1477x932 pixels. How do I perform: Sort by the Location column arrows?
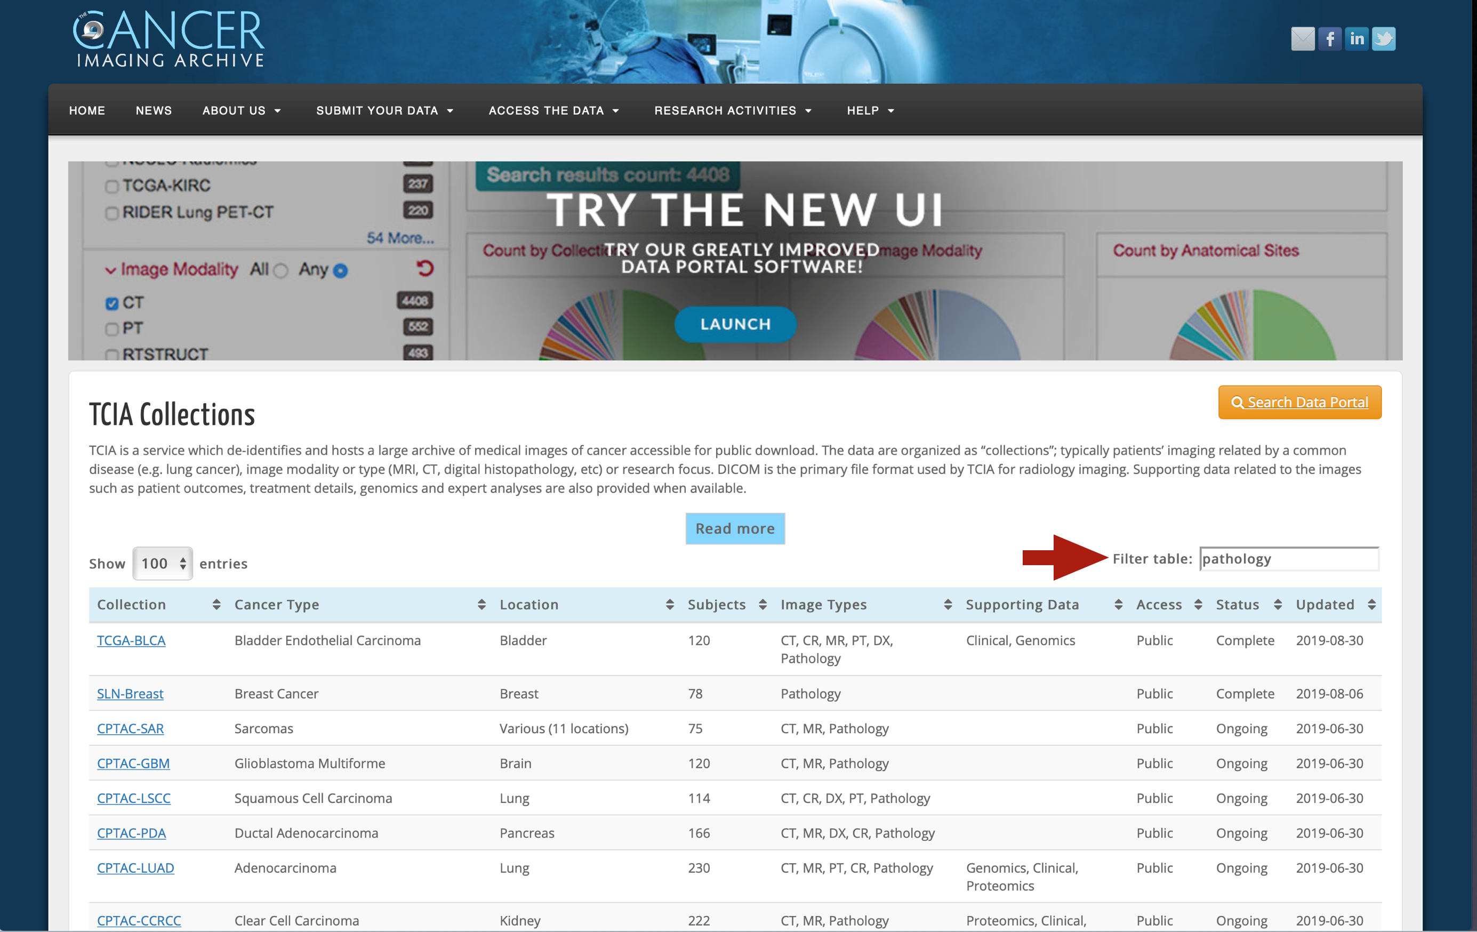click(x=670, y=605)
